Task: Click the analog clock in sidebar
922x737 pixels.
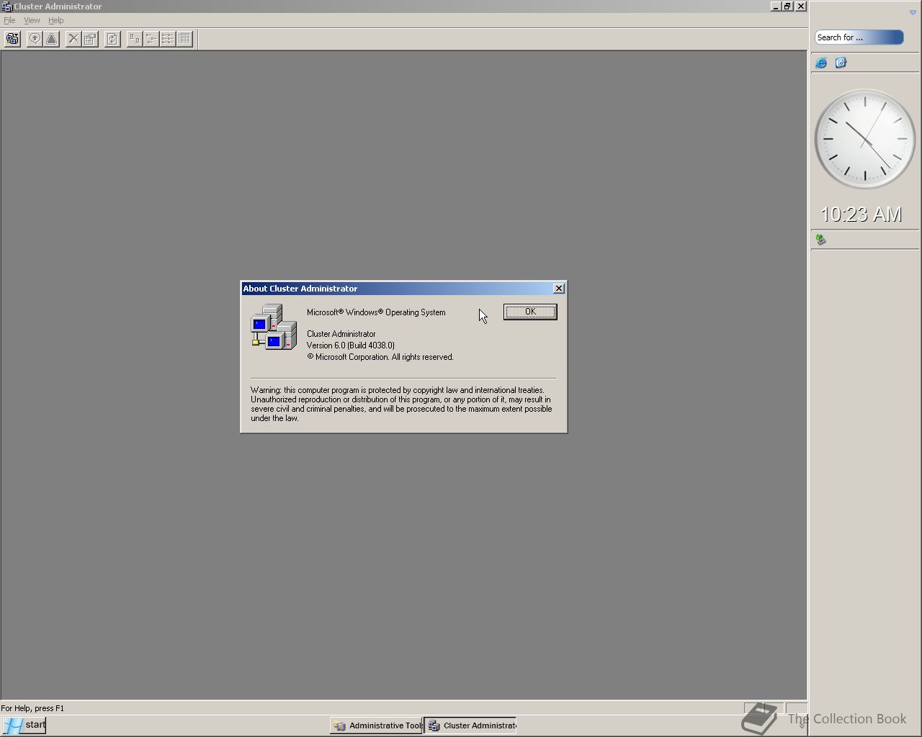Action: [864, 139]
